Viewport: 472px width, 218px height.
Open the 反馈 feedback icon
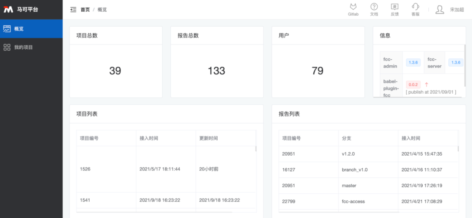pos(395,7)
